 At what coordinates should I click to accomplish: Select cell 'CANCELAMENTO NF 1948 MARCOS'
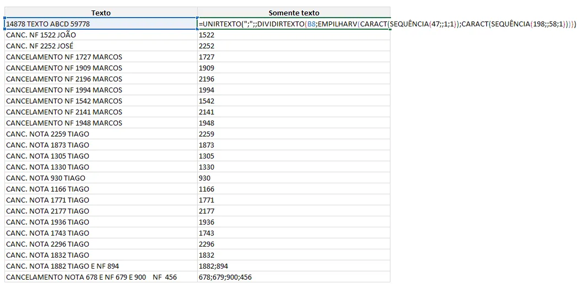coord(101,123)
